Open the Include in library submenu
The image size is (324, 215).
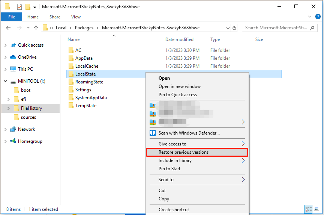coord(197,160)
